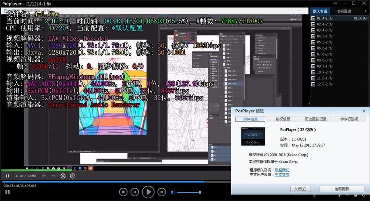Screen dimensions: 370x201
Task: Select 11. 8-1.flv in the playlist
Action: point(339,78)
